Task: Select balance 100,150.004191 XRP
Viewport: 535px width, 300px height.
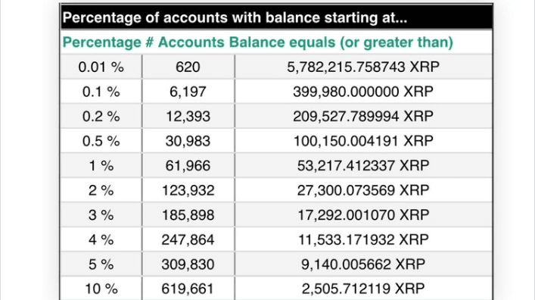Action: pyautogui.click(x=363, y=141)
